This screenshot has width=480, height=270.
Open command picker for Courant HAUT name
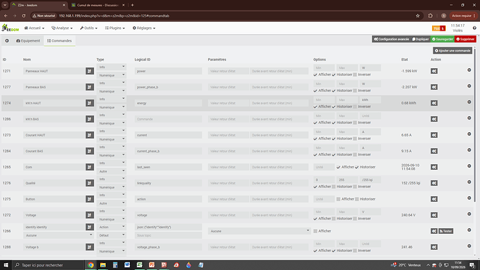coord(89,135)
